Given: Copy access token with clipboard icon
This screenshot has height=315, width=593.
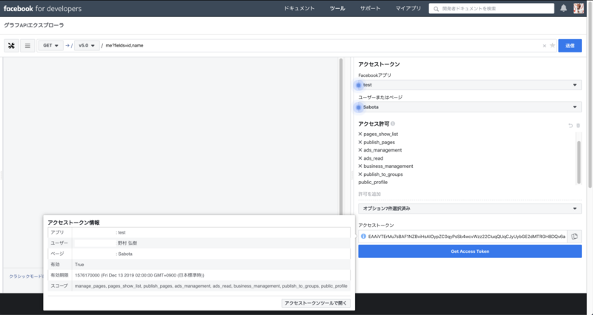Looking at the screenshot, I should [574, 237].
